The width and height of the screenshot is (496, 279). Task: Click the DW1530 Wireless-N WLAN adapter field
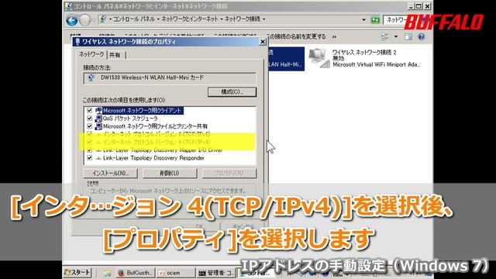pyautogui.click(x=170, y=77)
